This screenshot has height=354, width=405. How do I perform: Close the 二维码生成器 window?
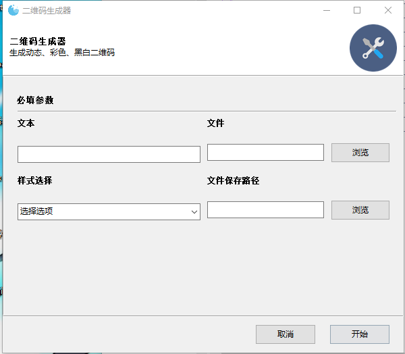(387, 10)
